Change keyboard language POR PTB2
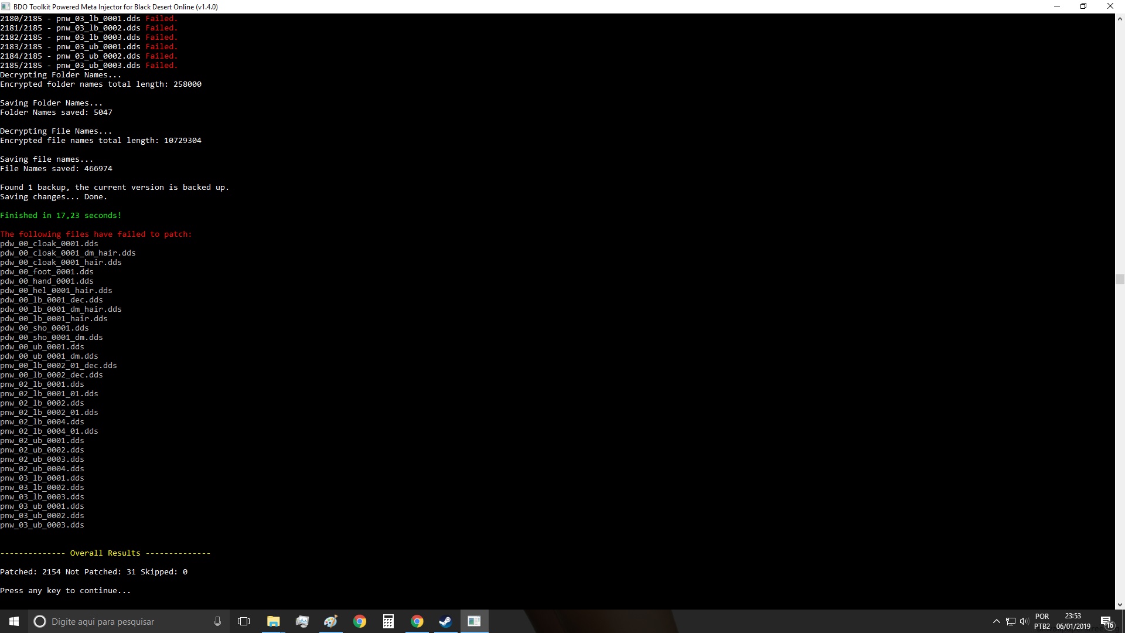 1042,621
